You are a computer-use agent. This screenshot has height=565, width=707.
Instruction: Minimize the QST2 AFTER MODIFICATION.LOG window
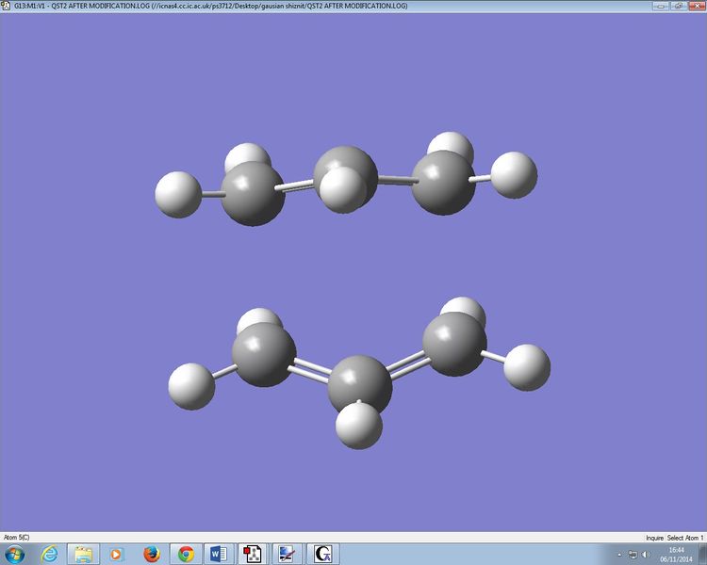tap(661, 6)
